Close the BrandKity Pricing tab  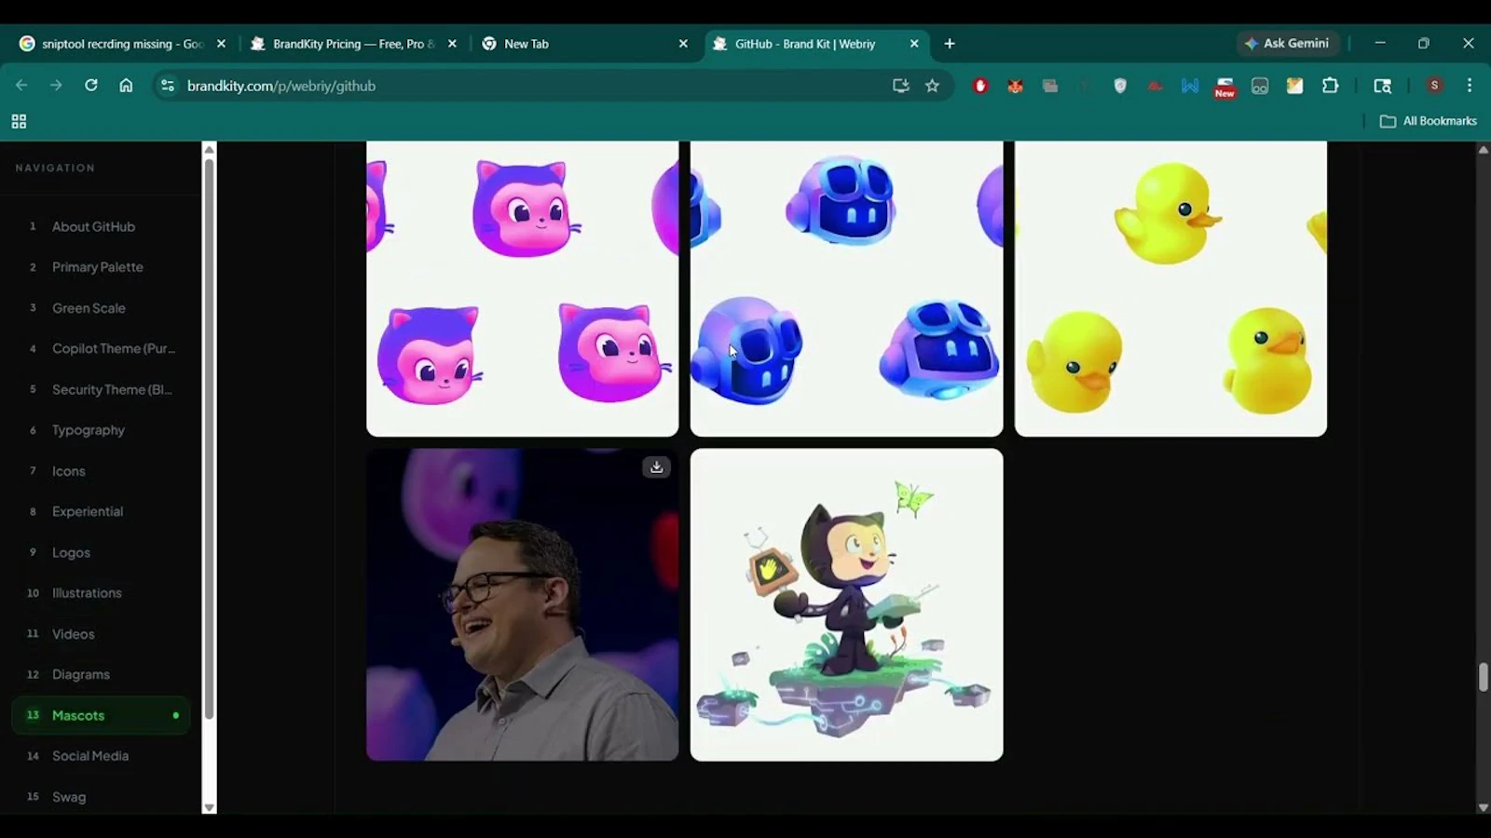(x=452, y=44)
